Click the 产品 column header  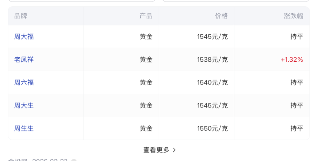pyautogui.click(x=146, y=16)
